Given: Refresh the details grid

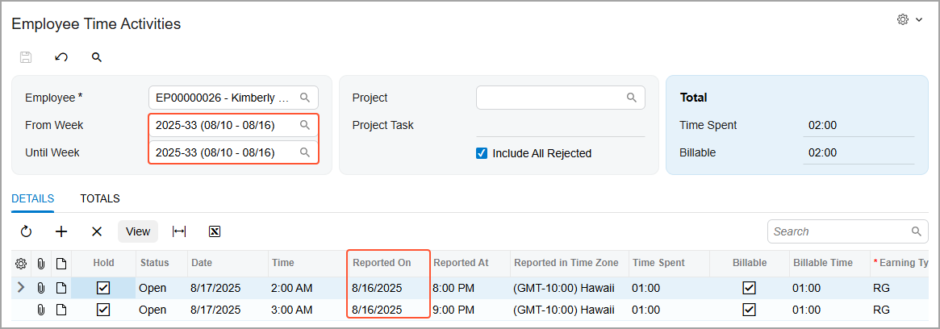Looking at the screenshot, I should (26, 231).
